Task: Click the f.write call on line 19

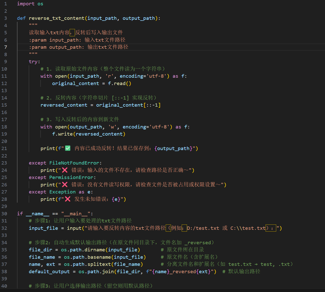Action: (x=62, y=134)
